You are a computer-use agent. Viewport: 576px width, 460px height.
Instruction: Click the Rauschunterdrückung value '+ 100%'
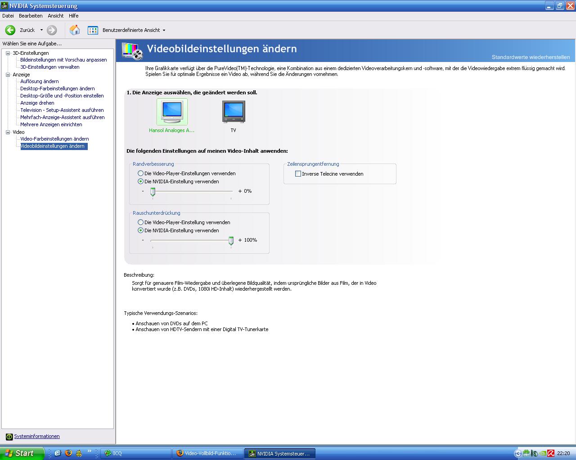(247, 240)
